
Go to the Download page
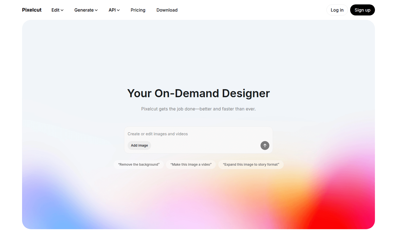(167, 10)
